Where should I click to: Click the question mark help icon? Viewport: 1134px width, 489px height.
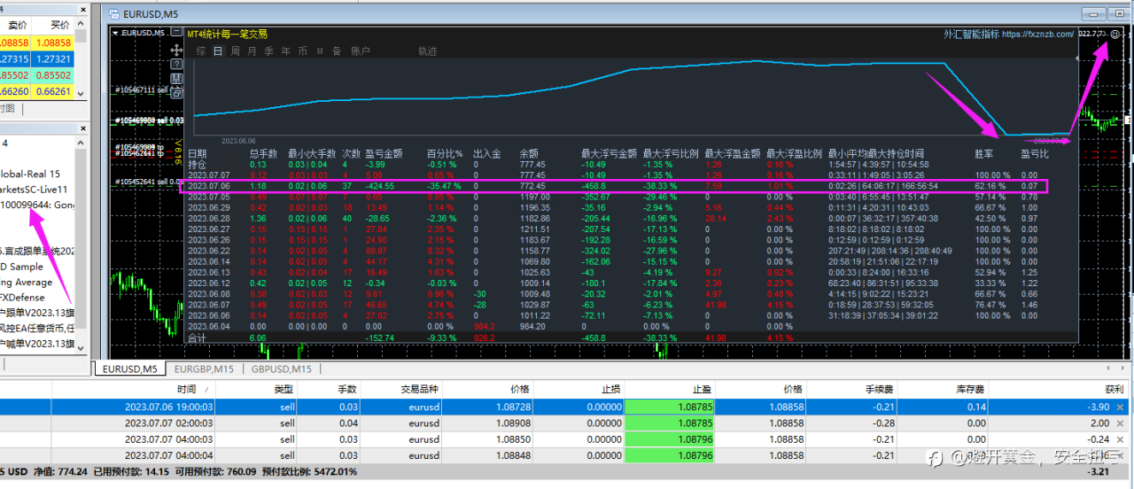click(175, 65)
